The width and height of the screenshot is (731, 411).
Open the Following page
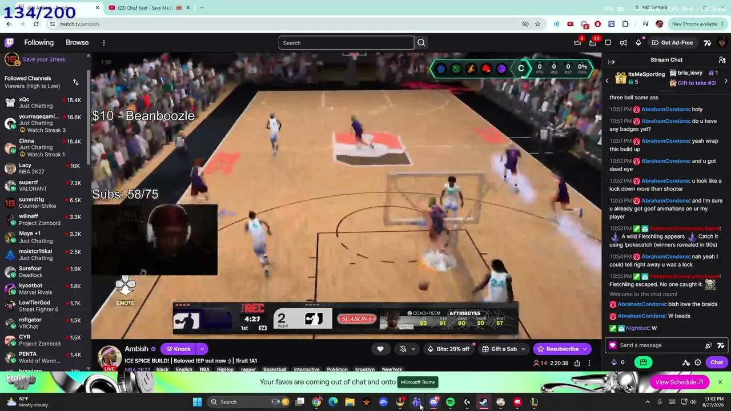39,43
